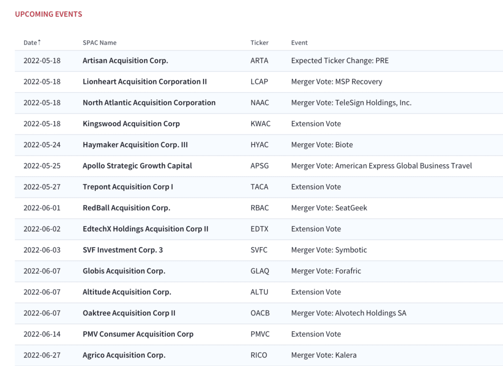Open EdtechX Holdings Acquisition Corp II link

click(145, 229)
